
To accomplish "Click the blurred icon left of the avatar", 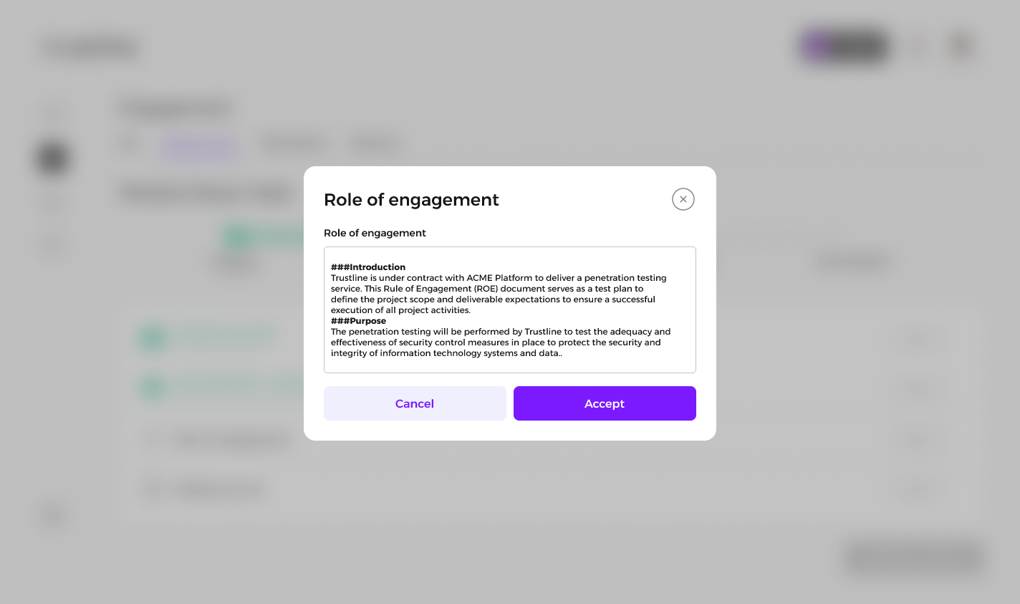I will (918, 47).
